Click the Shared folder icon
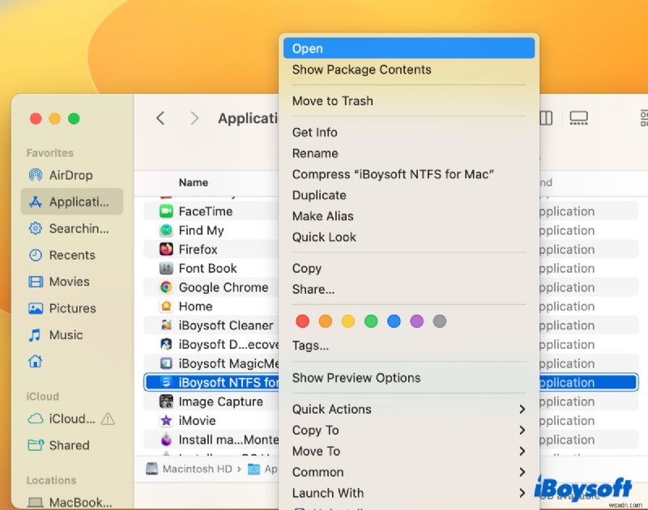 [x=36, y=445]
